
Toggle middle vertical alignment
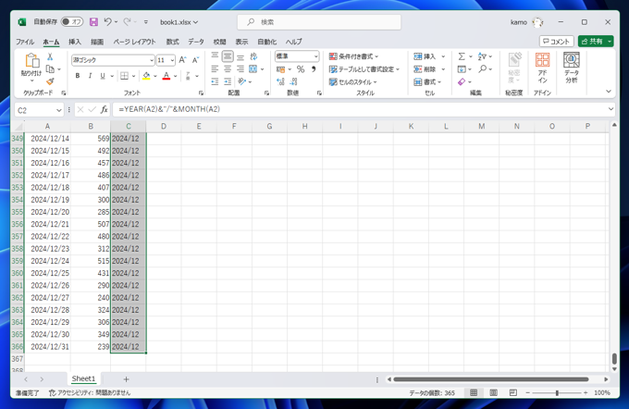tap(228, 56)
